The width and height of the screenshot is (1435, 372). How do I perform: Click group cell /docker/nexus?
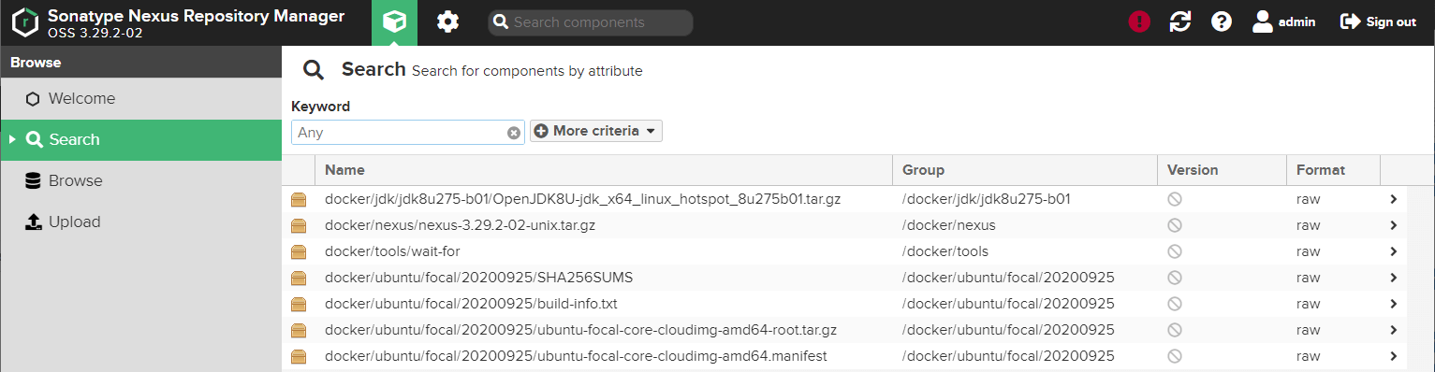pyautogui.click(x=949, y=225)
